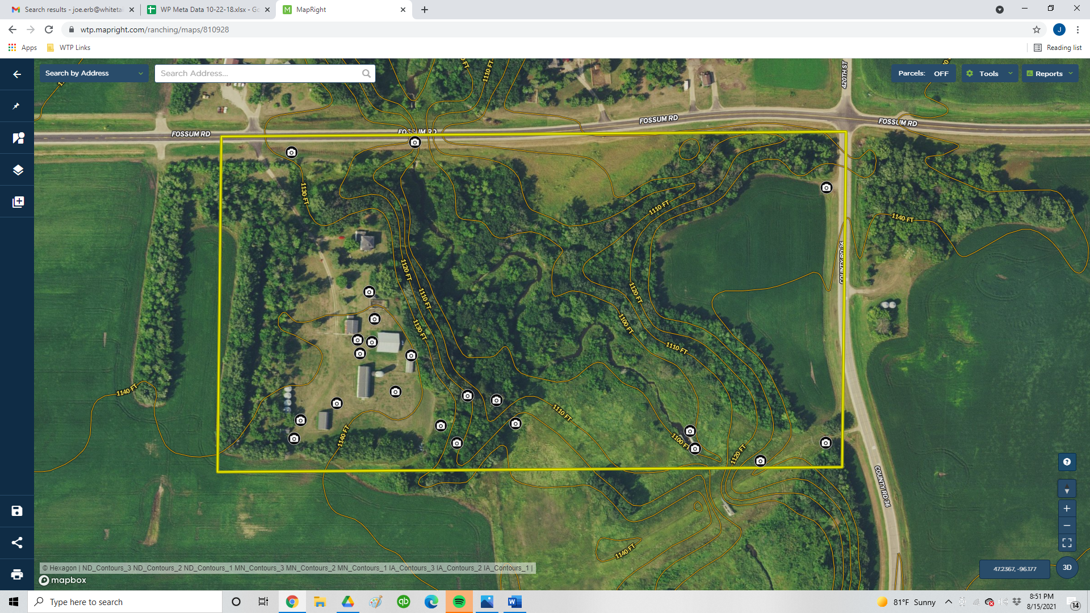
Task: Zoom in with the map plus button
Action: click(1067, 509)
